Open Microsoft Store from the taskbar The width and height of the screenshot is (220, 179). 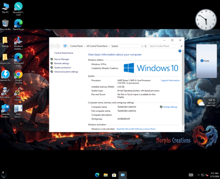coord(114,175)
